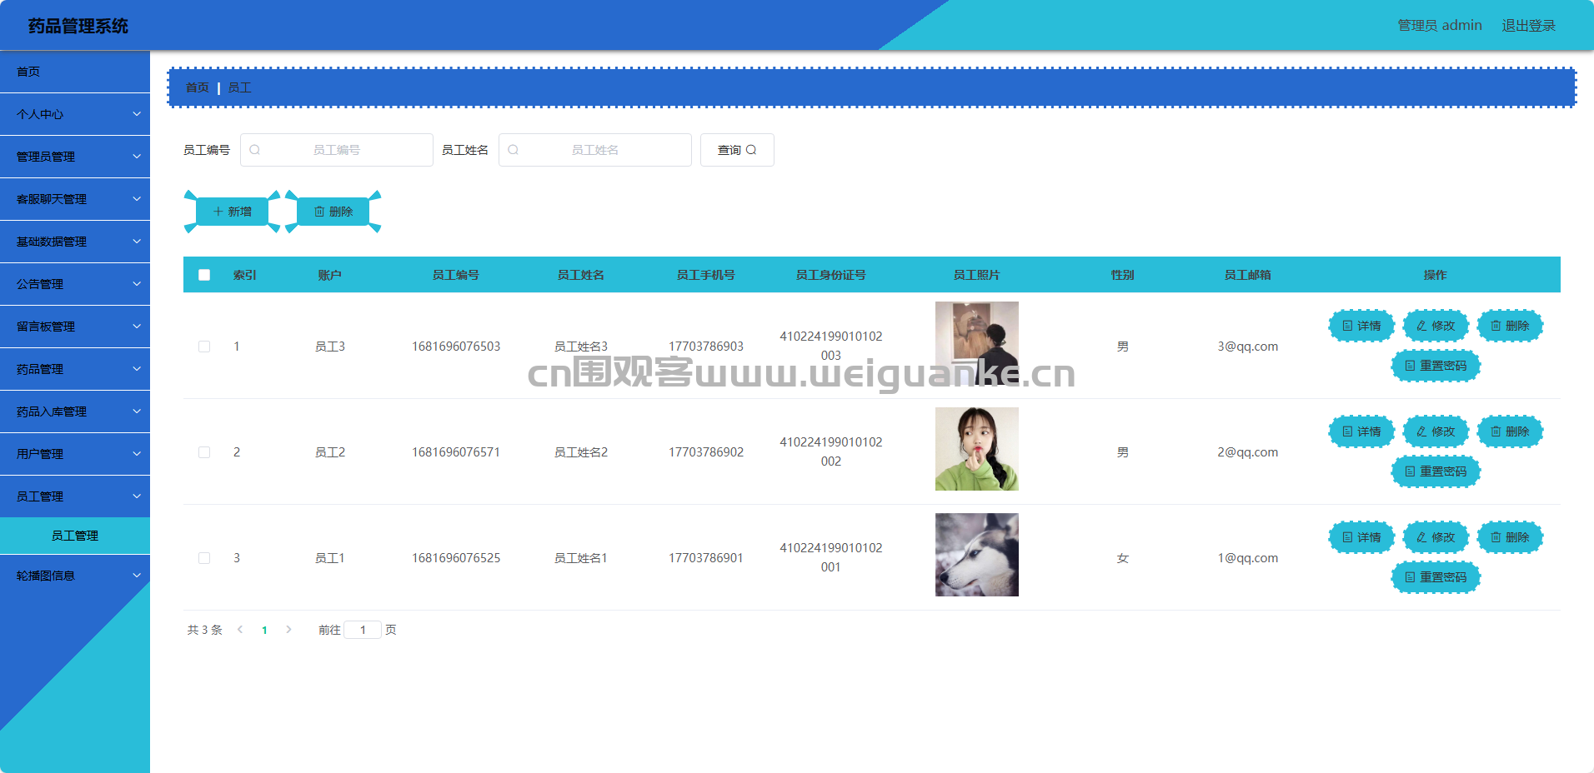
Task: Click 重置密码 for 员工1
Action: pyautogui.click(x=1436, y=577)
